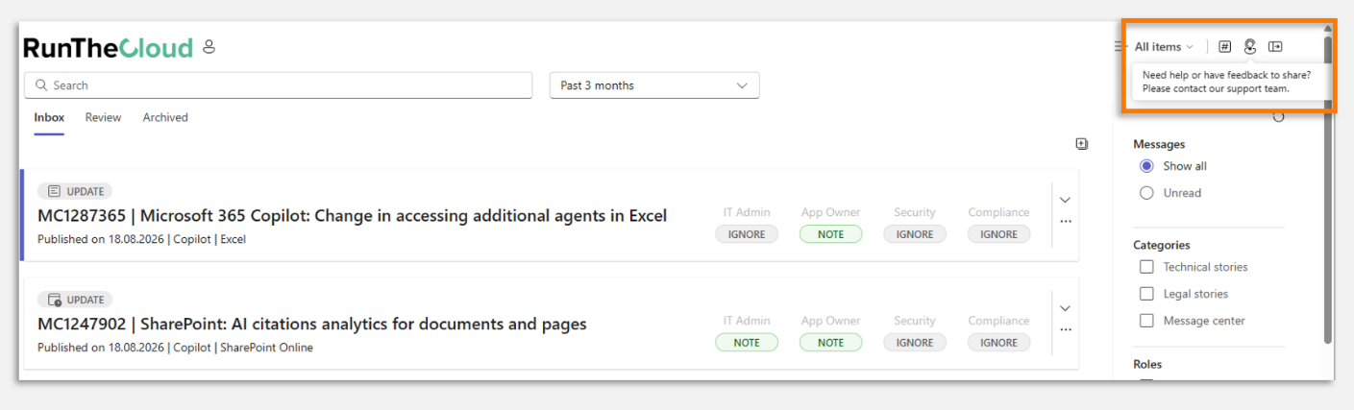Viewport: 1354px width, 410px height.
Task: Open the Past 3 months dropdown
Action: 654,85
